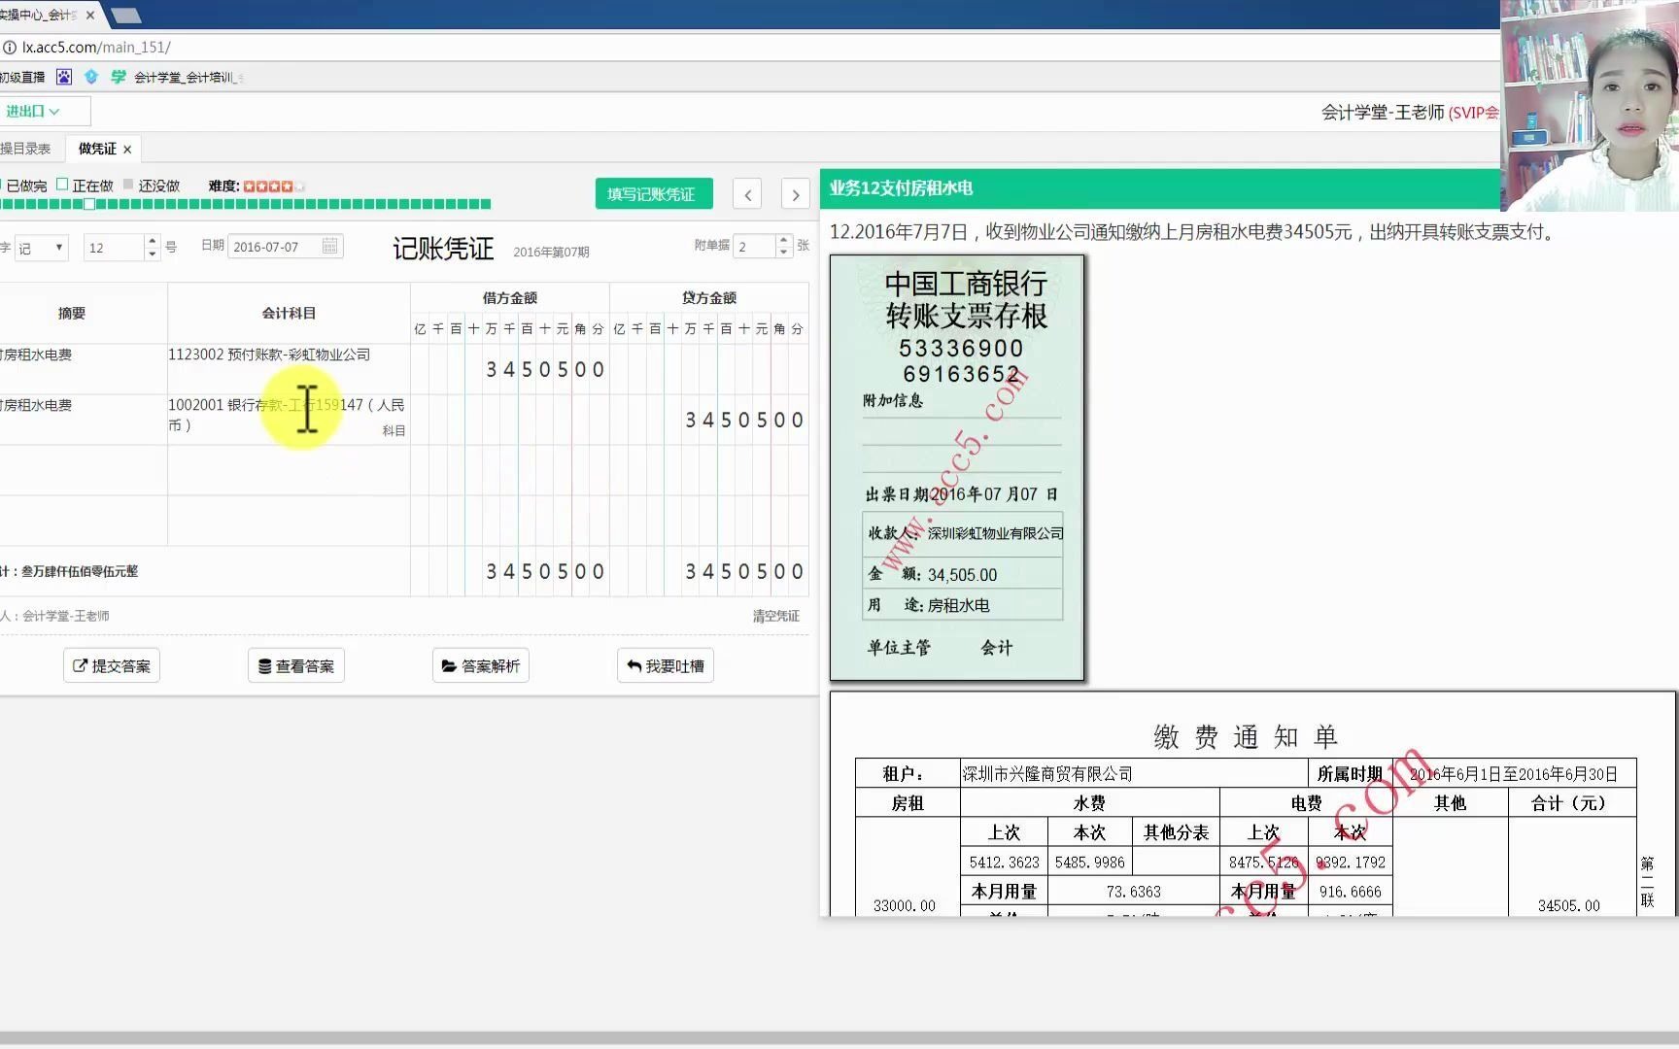The width and height of the screenshot is (1679, 1049).
Task: Click 清空凭证 to clear the voucher
Action: click(776, 616)
